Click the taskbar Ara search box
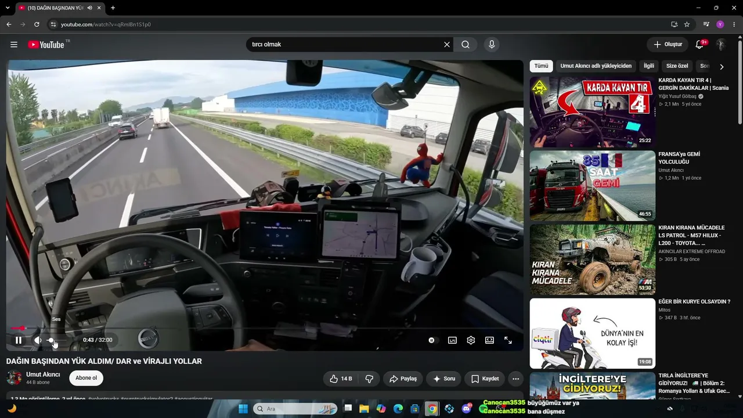The image size is (743, 418). (296, 409)
